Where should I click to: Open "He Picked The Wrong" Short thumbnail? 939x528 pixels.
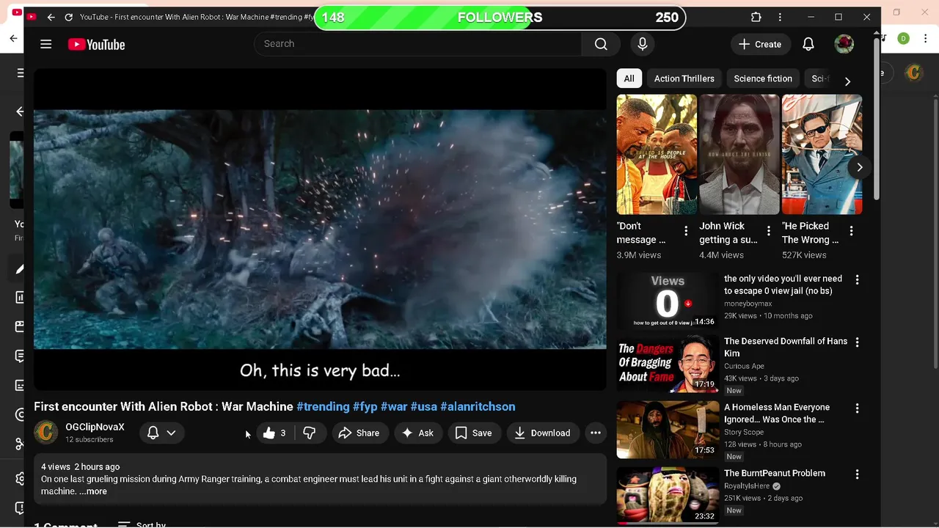pos(822,154)
